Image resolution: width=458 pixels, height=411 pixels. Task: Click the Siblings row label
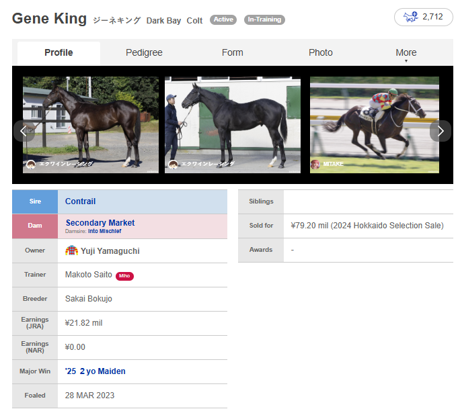[x=261, y=201]
